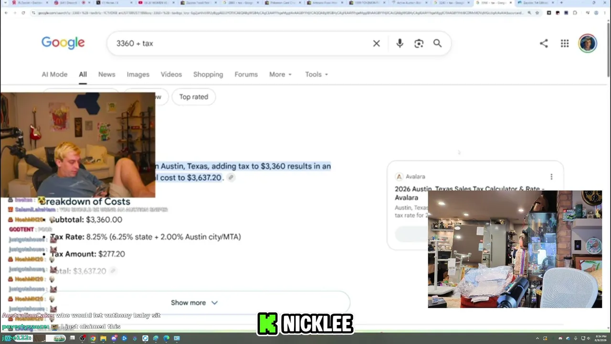Open the Avalara result's three-dot menu
Image resolution: width=611 pixels, height=344 pixels.
click(551, 177)
